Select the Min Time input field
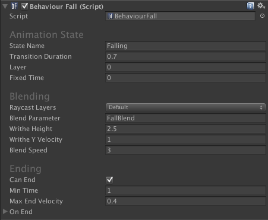The height and width of the screenshot is (220, 268). coord(185,190)
